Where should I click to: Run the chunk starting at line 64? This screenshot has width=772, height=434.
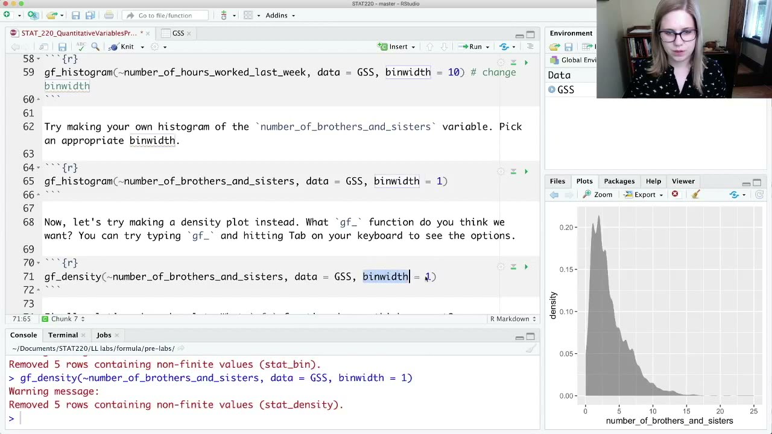[526, 171]
